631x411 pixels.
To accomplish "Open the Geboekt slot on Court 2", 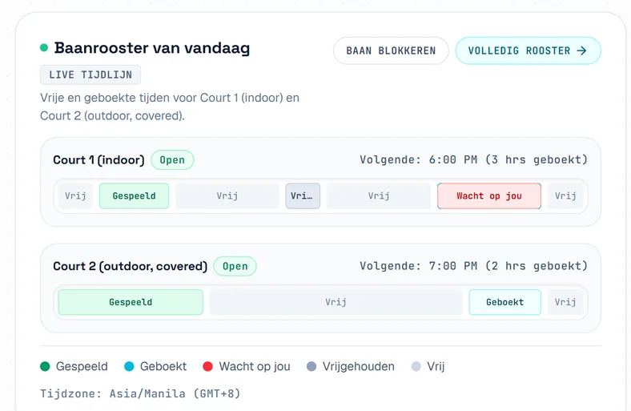I will [504, 302].
